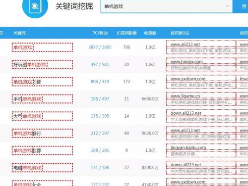
Task: Select long-tail count 22
Action: tap(126, 168)
